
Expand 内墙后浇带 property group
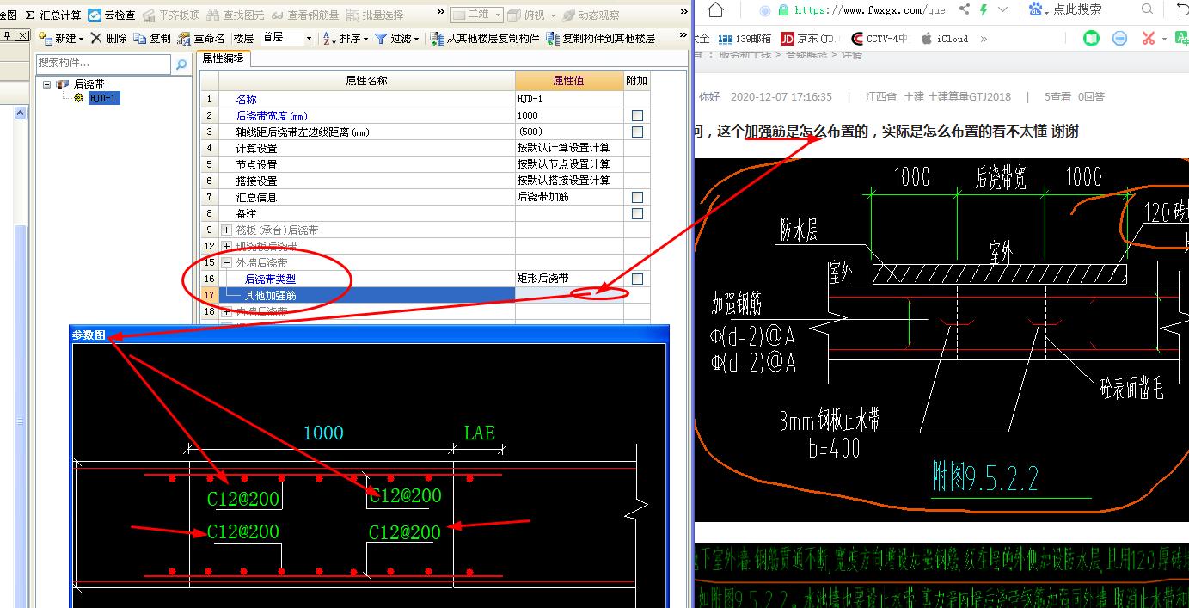pyautogui.click(x=227, y=312)
